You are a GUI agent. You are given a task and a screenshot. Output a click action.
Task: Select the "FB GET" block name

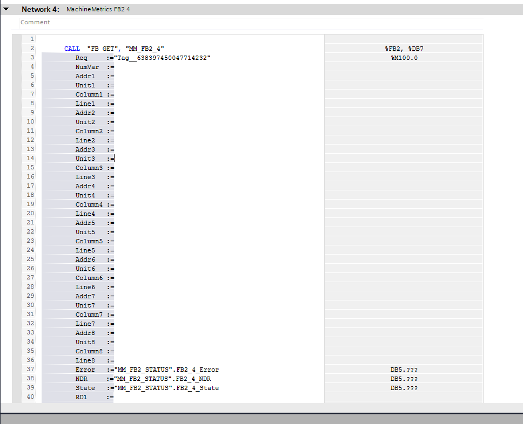click(103, 49)
